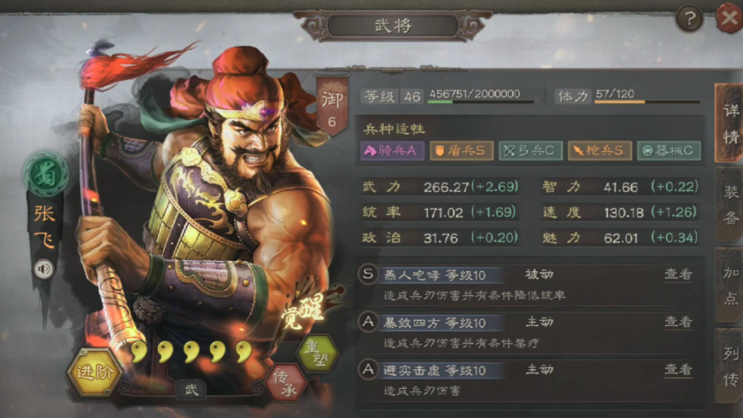This screenshot has height=418, width=743.
Task: Select the 骑兵A troop type badge
Action: [x=392, y=150]
